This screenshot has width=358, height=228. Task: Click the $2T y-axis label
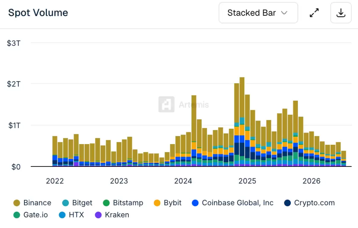(14, 84)
